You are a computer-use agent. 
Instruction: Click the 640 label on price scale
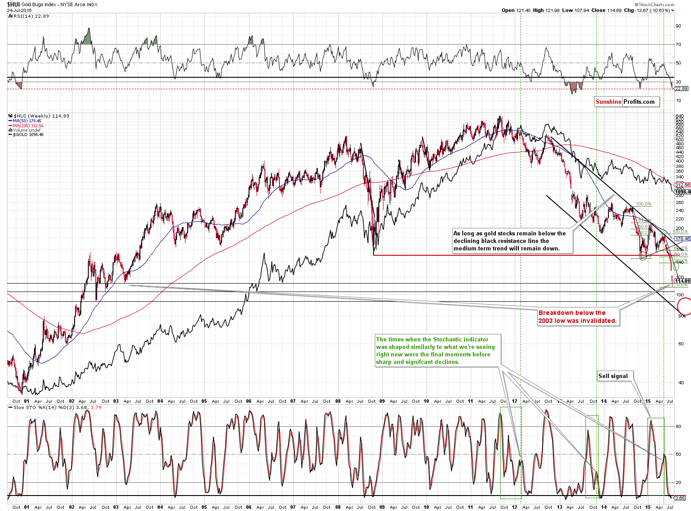click(680, 116)
